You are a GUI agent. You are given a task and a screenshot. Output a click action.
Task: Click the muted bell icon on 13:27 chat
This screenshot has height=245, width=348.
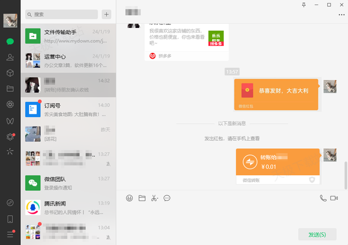click(x=108, y=164)
